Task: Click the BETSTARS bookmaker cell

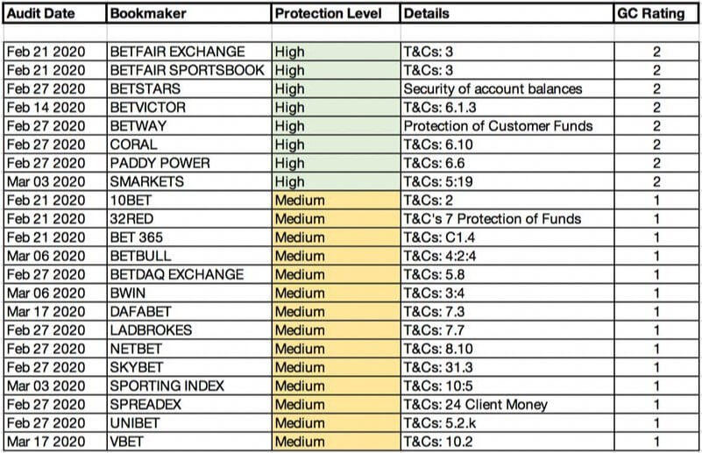Action: point(188,88)
